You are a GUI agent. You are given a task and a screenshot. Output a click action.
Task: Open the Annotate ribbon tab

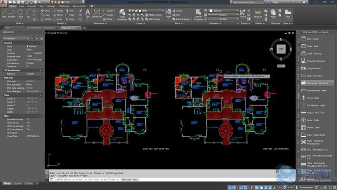[32, 6]
